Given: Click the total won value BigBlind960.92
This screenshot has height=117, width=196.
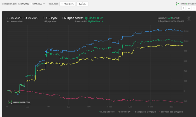Looking at the screenshot, I should point(93,18).
